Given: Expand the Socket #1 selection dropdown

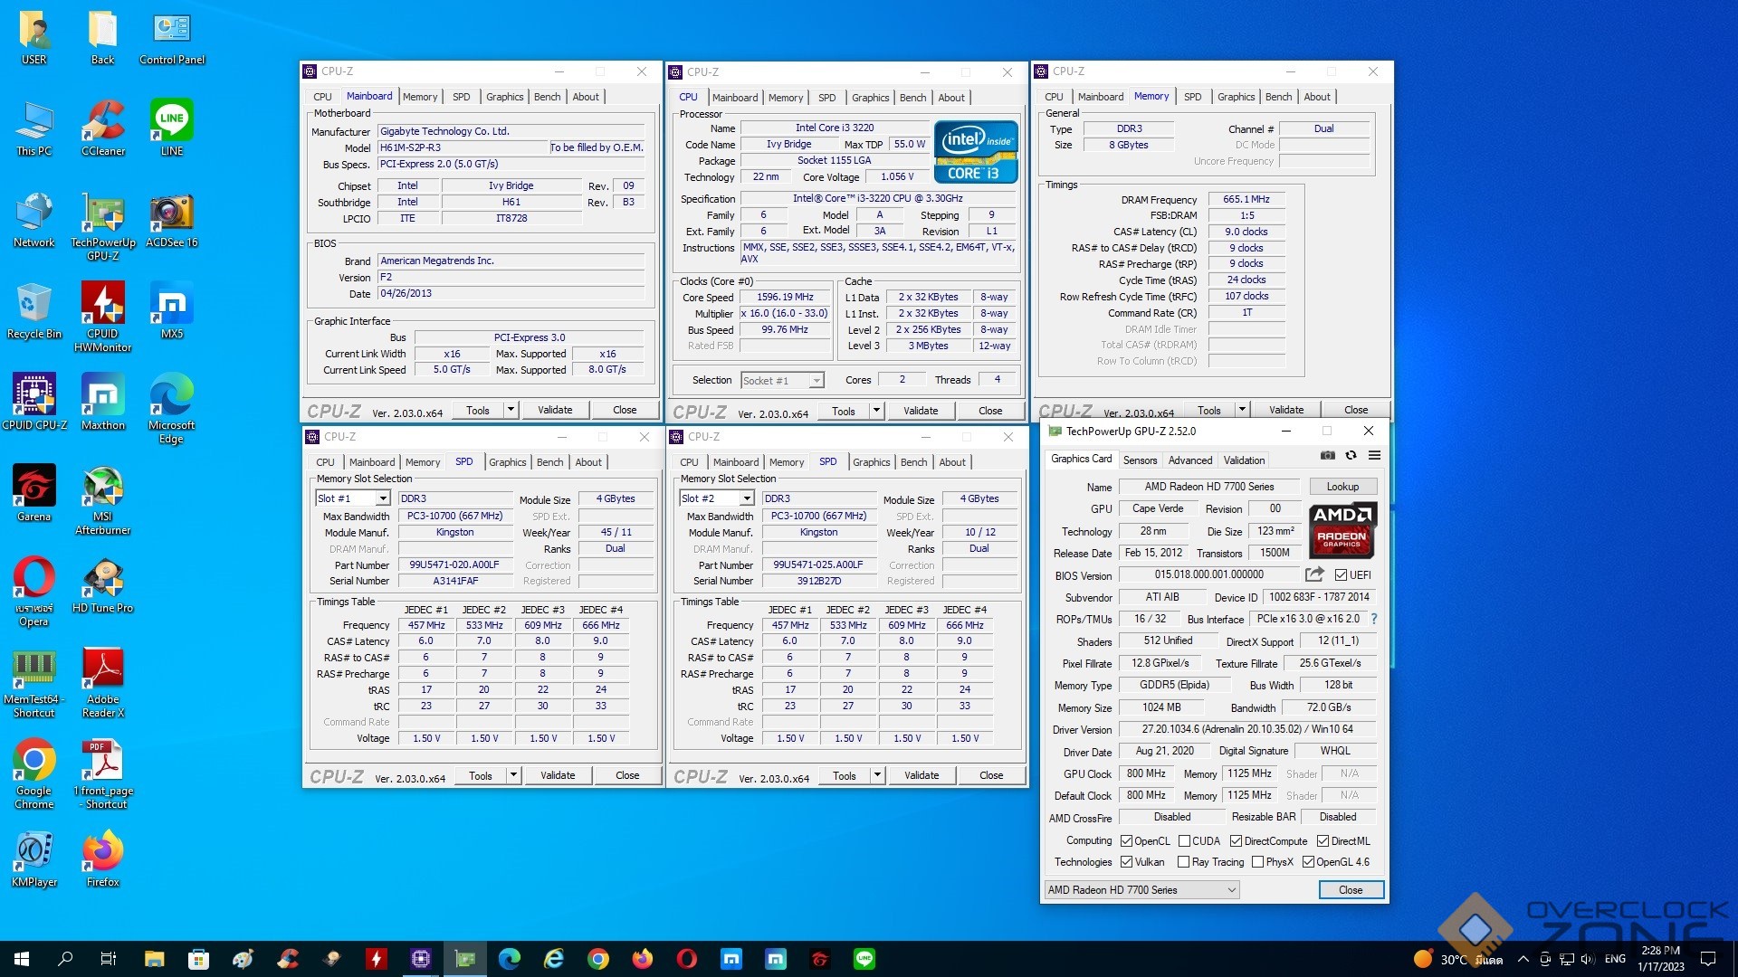Looking at the screenshot, I should coord(816,381).
